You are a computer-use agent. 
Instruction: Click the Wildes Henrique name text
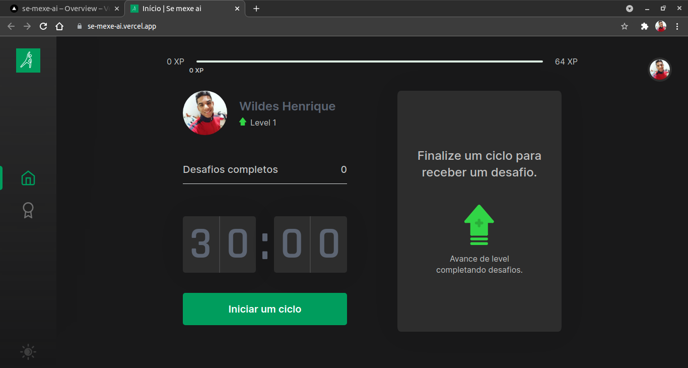click(288, 106)
